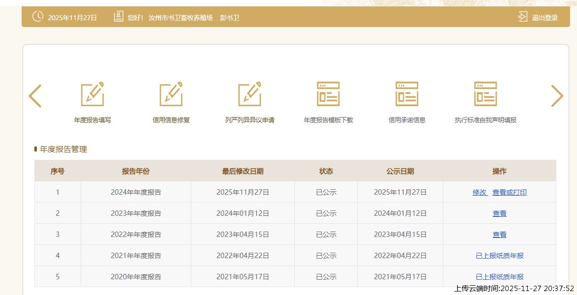Click the 退出登录 logout icon

pyautogui.click(x=522, y=17)
